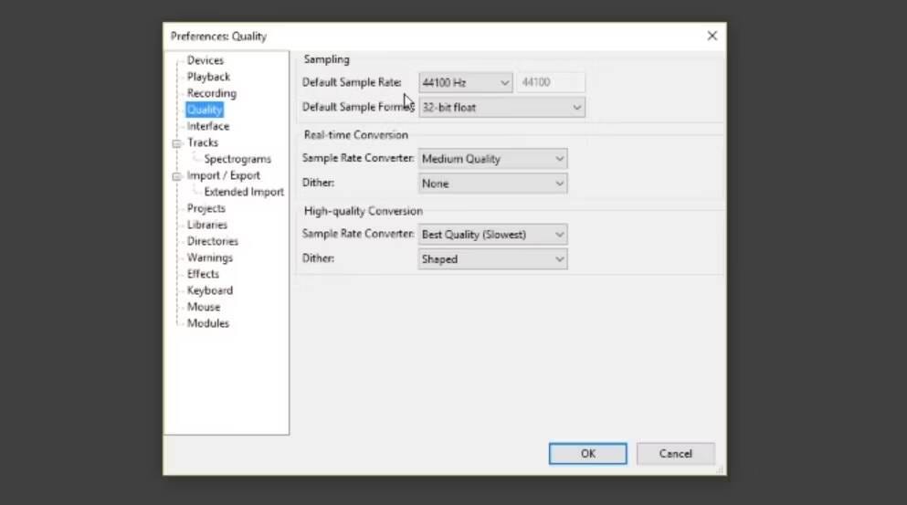Confirm preferences with the OK button
Image resolution: width=907 pixels, height=505 pixels.
point(587,454)
